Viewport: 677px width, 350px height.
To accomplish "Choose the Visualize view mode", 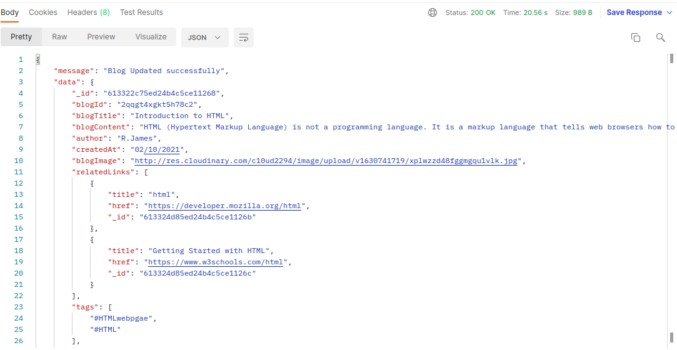I will click(151, 37).
